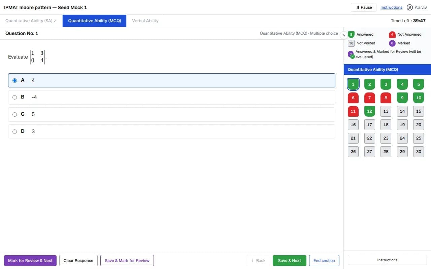This screenshot has height=269, width=431.
Task: Collapse the question palette side panel arrow
Action: click(x=343, y=35)
